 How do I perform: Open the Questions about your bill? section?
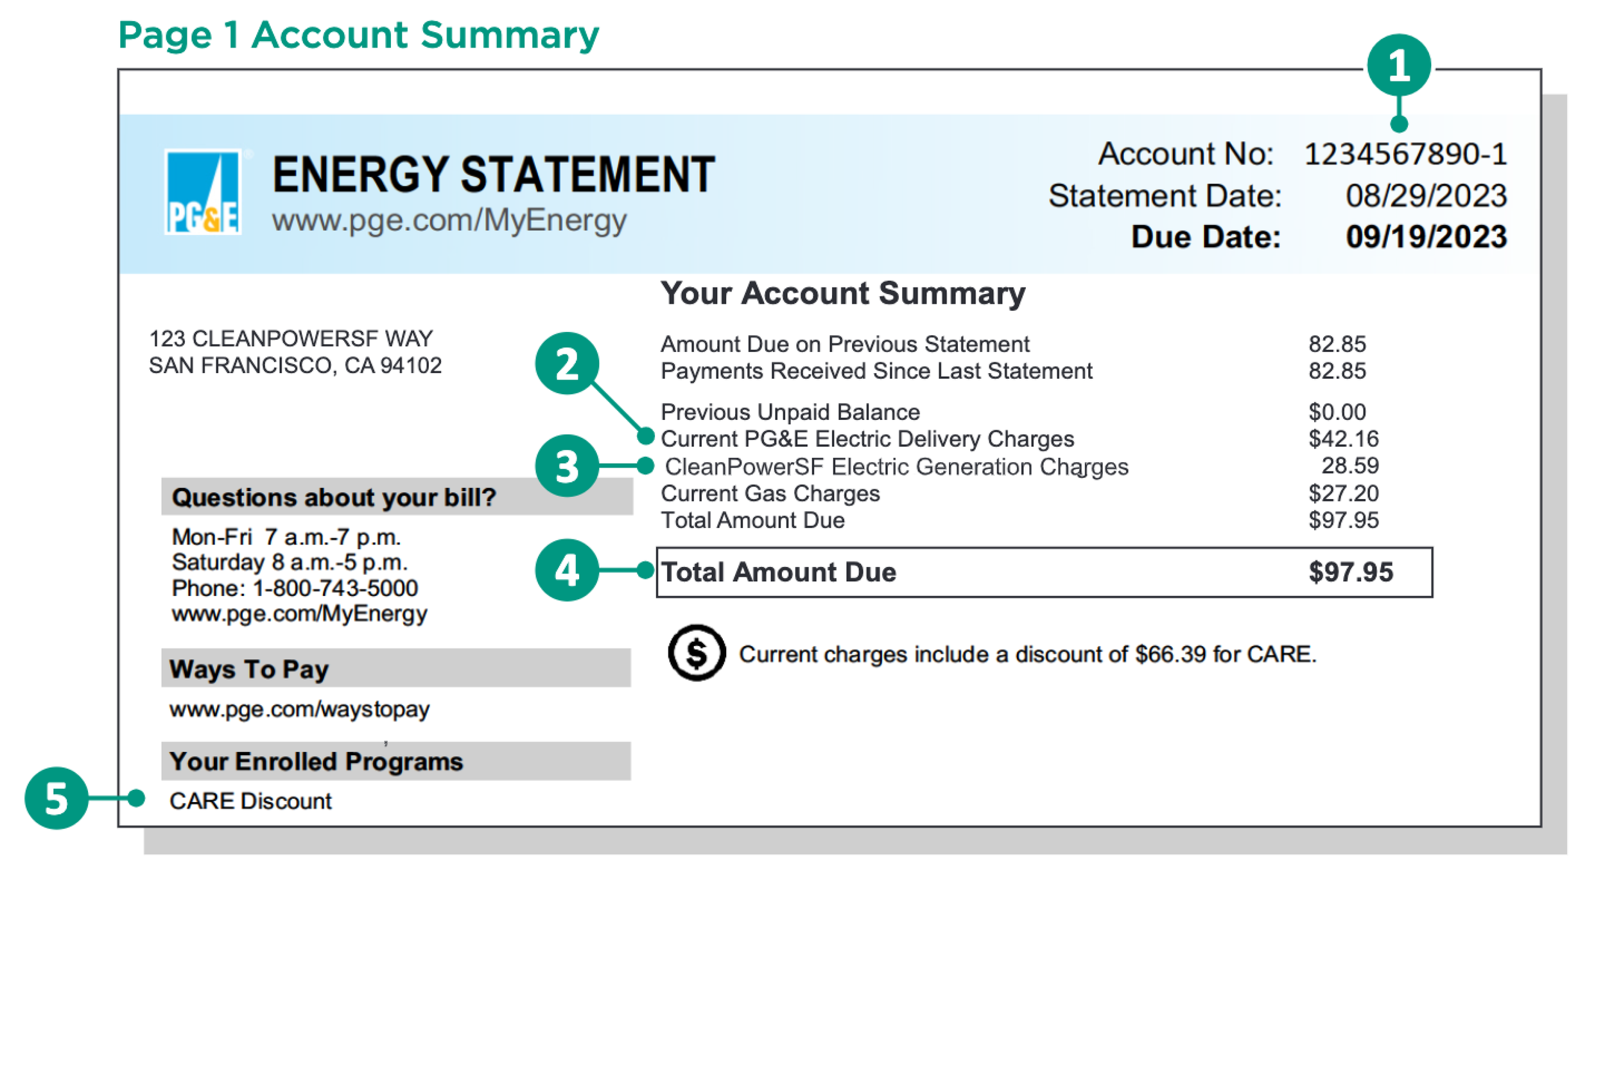(x=335, y=497)
